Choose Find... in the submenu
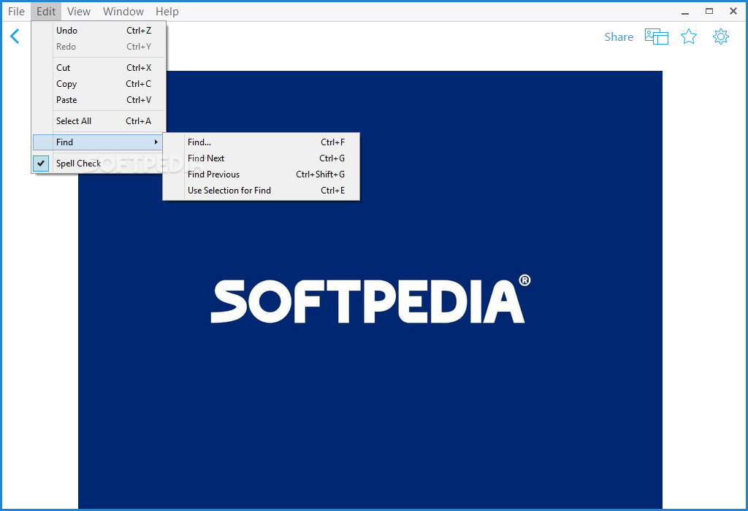 (262, 142)
